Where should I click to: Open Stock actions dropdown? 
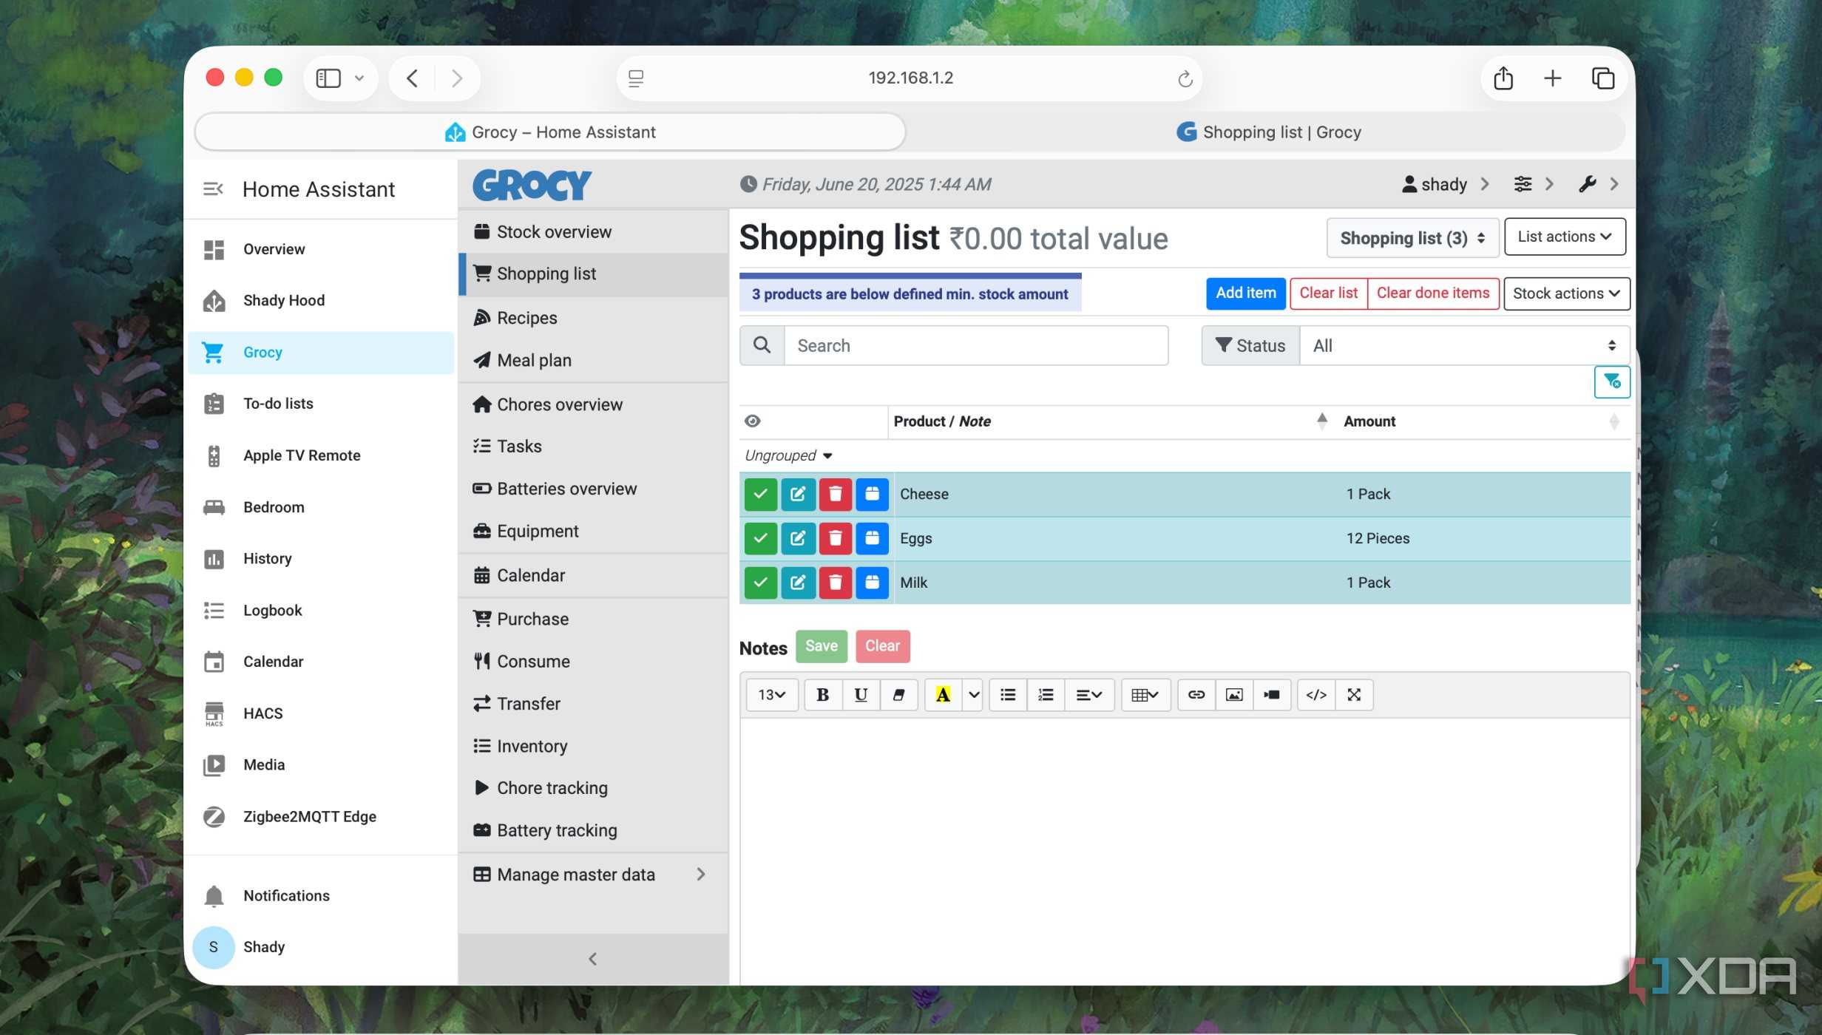pyautogui.click(x=1566, y=293)
